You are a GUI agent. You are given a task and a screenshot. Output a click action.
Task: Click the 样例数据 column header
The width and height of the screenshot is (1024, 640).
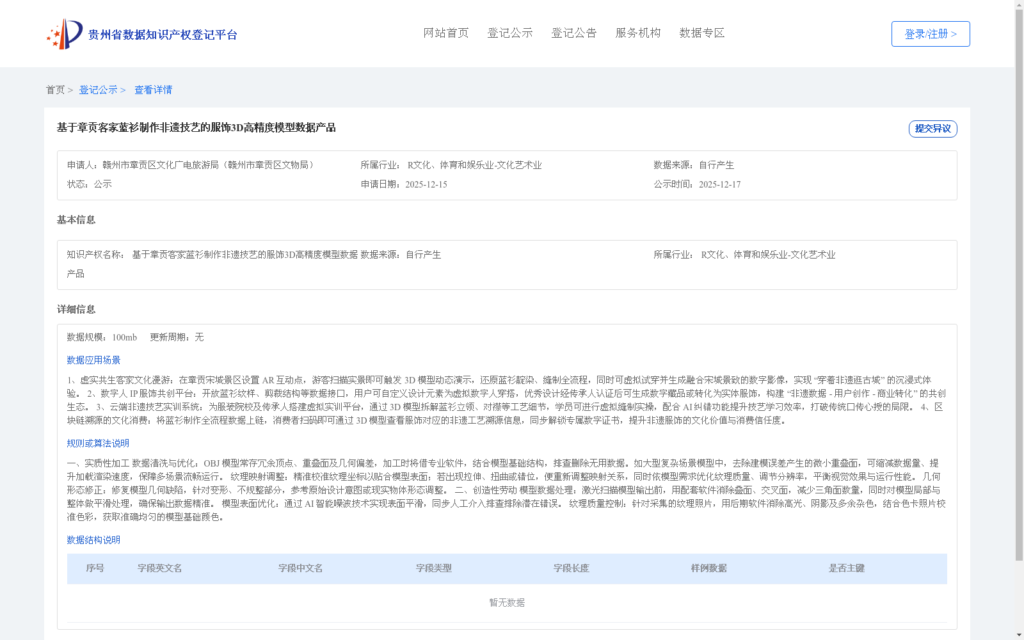tap(709, 568)
